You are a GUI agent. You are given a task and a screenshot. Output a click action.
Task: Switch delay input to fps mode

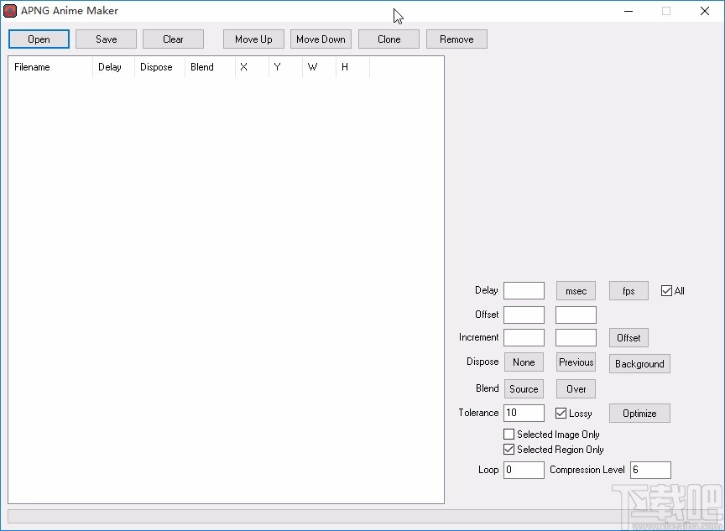tap(629, 290)
